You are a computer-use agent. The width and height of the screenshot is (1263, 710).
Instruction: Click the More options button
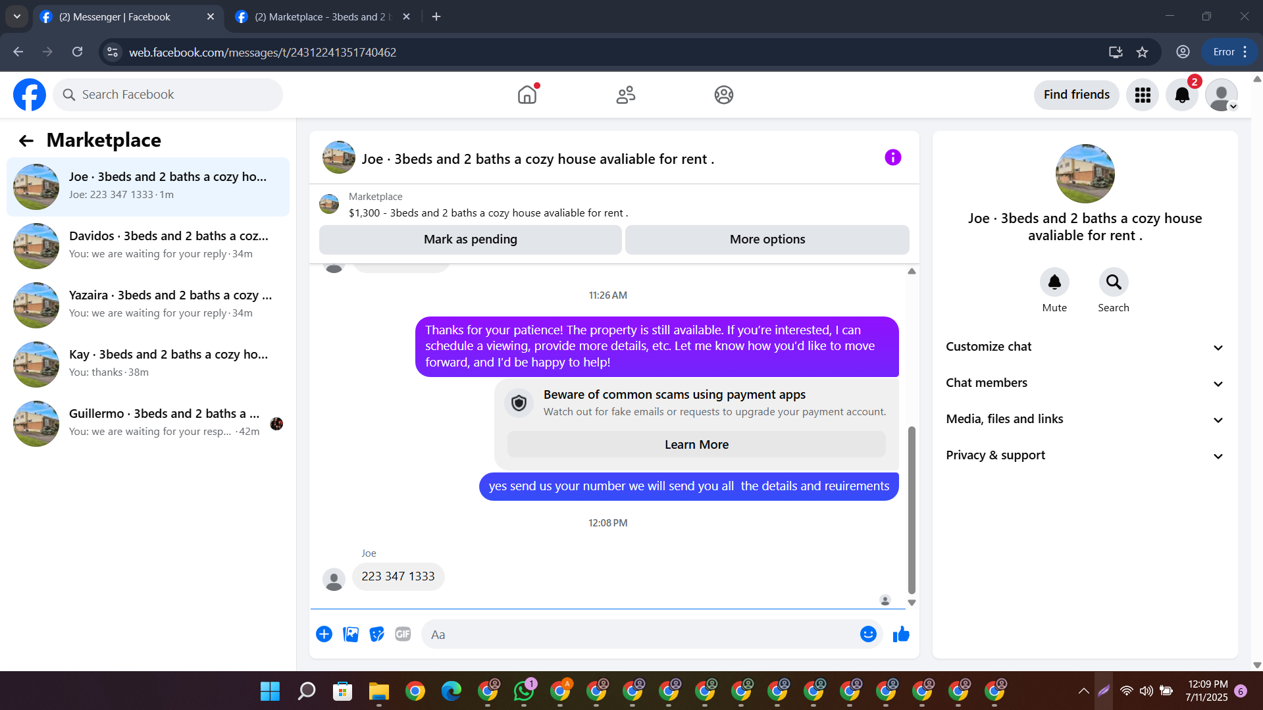tap(767, 240)
